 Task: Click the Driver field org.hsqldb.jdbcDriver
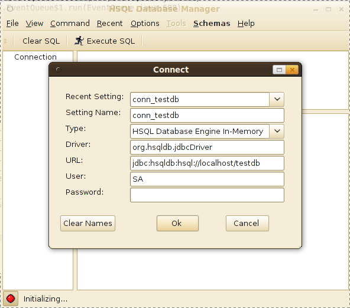[x=207, y=147]
